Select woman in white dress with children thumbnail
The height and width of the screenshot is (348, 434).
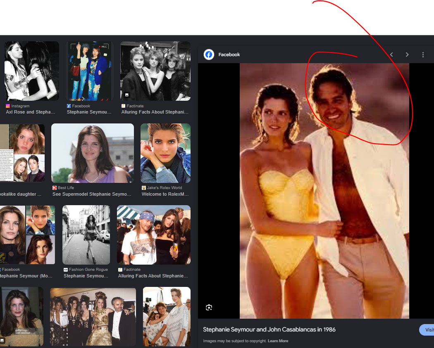coord(167,317)
